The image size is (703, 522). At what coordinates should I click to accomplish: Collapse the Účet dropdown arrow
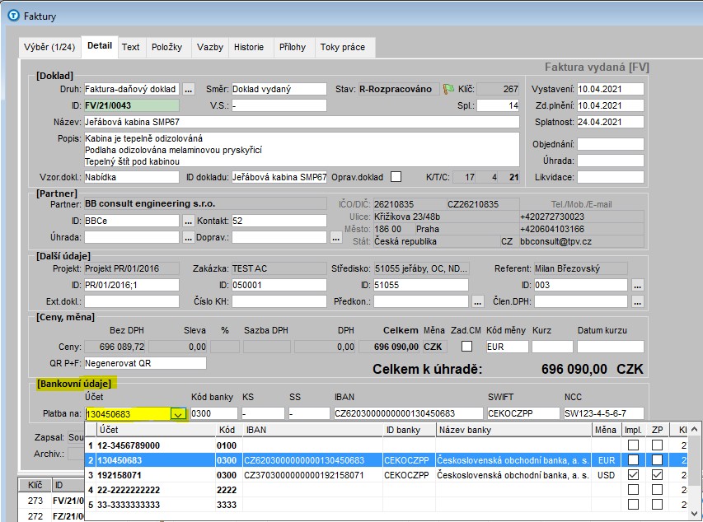(x=177, y=414)
